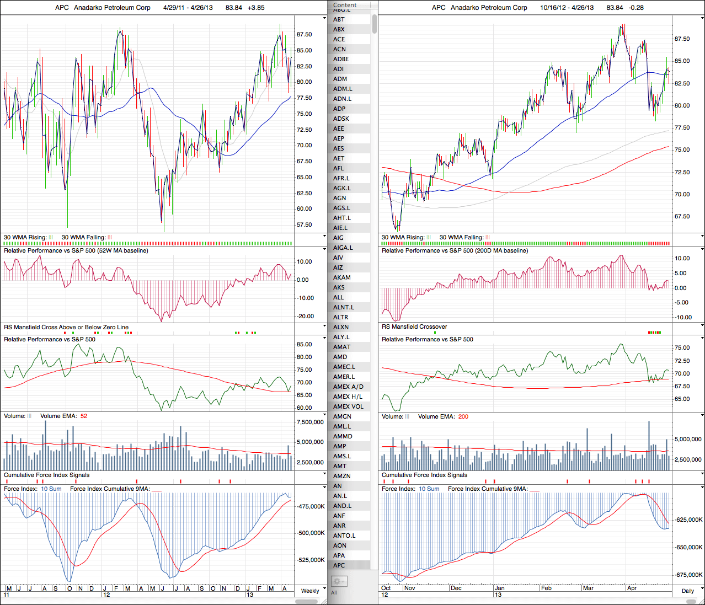Click the daily Force Index 10 Sum label
Image resolution: width=705 pixels, height=605 pixels.
(429, 489)
